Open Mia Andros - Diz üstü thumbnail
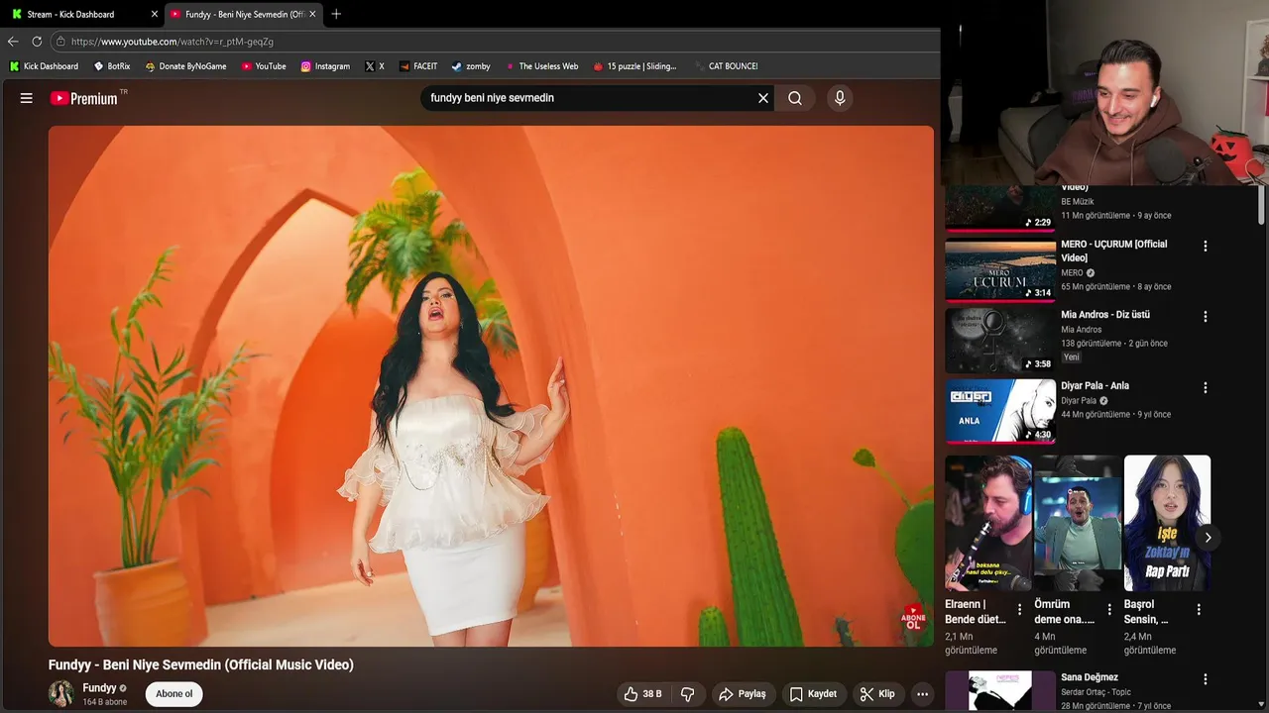 (x=1000, y=340)
